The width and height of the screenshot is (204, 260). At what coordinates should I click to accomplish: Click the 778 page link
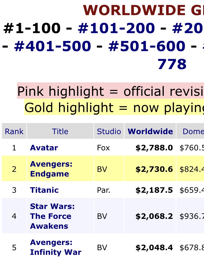pyautogui.click(x=172, y=64)
